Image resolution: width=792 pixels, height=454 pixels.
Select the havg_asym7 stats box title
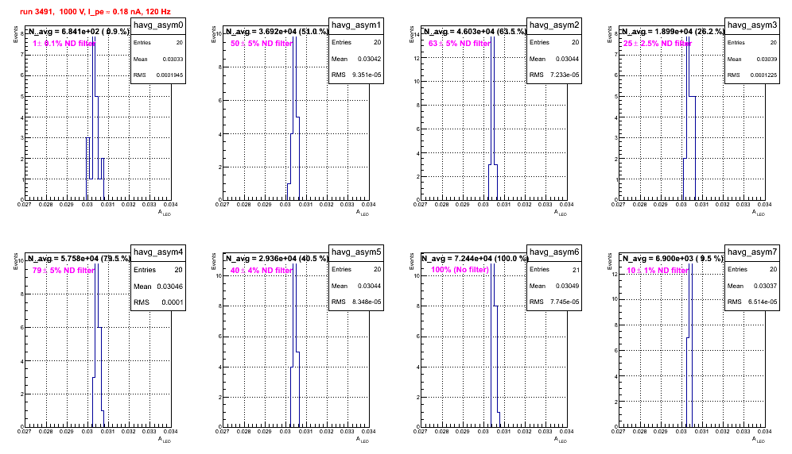pyautogui.click(x=752, y=252)
